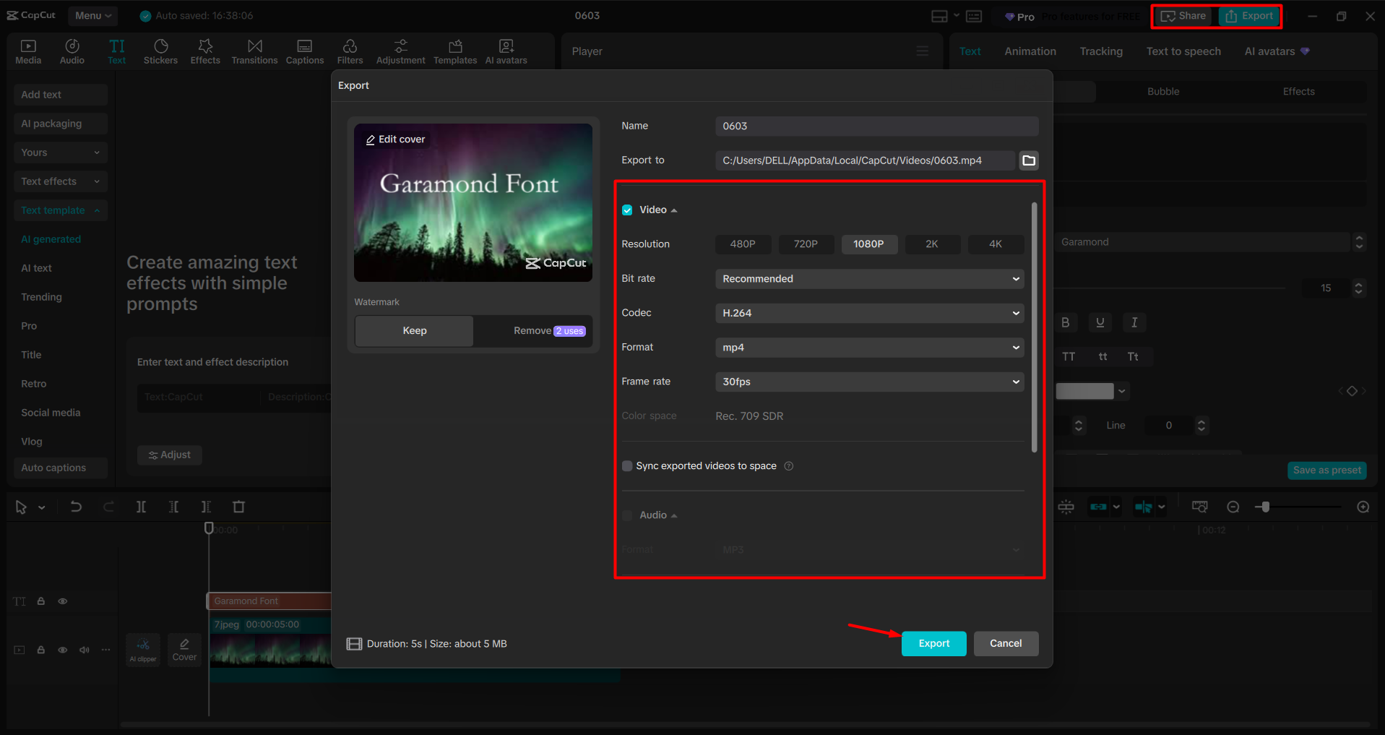Select the Transitions tool in the toolbar
The height and width of the screenshot is (735, 1385).
[x=254, y=51]
